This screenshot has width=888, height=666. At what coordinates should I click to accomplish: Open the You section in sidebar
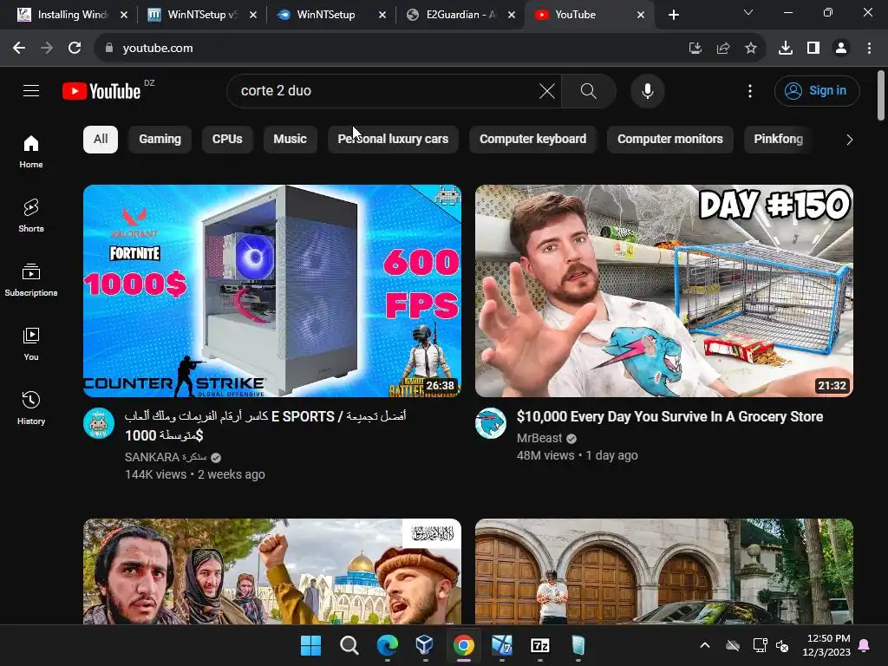pos(31,343)
